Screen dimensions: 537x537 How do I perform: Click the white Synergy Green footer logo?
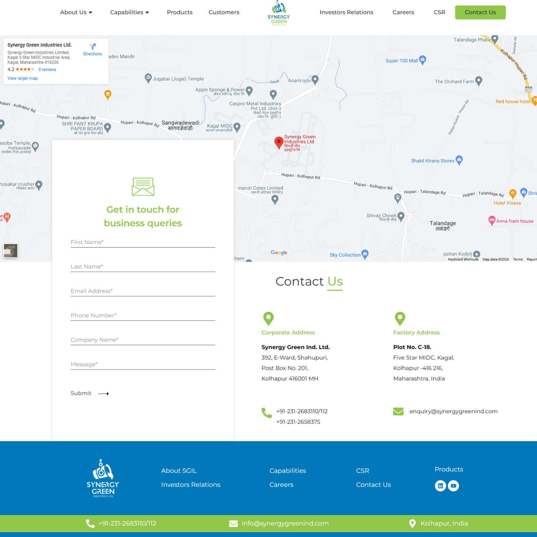pyautogui.click(x=103, y=478)
